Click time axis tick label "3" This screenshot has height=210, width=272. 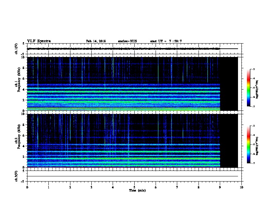[91, 187]
